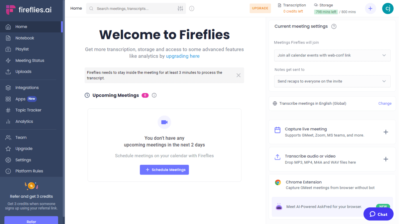The height and width of the screenshot is (224, 400).
Task: Click the storage minutes progress indicator
Action: pos(326,12)
